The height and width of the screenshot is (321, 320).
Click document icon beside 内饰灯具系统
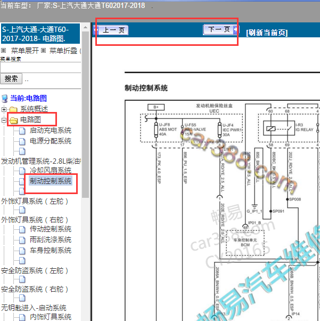22,317
